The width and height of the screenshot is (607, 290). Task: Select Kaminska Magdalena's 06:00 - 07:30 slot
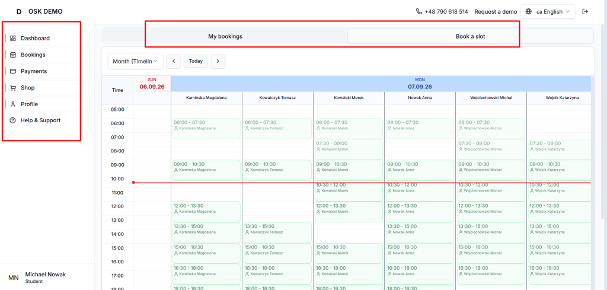click(x=206, y=129)
